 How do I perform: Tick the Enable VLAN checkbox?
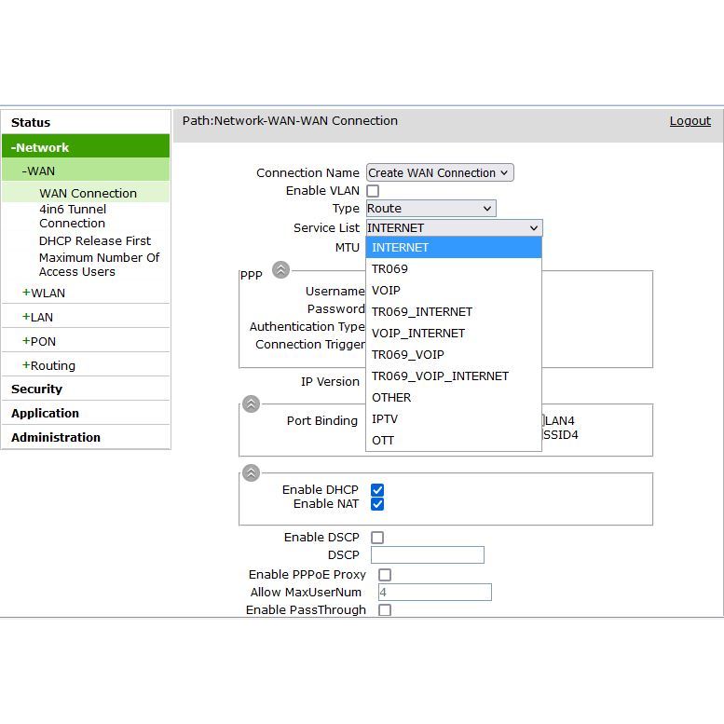coord(373,191)
